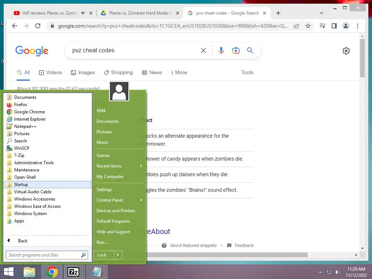Expand the Recent Items submenu
372x279 pixels.
tap(119, 166)
